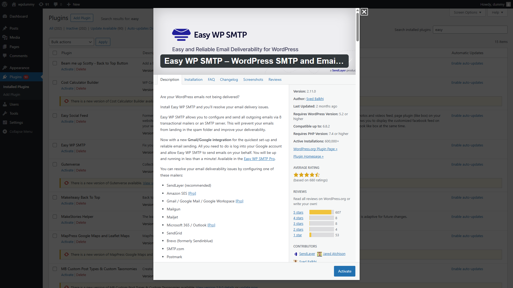Screen dimensions: 513x288
Task: Expand the Help panel
Action: click(497, 12)
